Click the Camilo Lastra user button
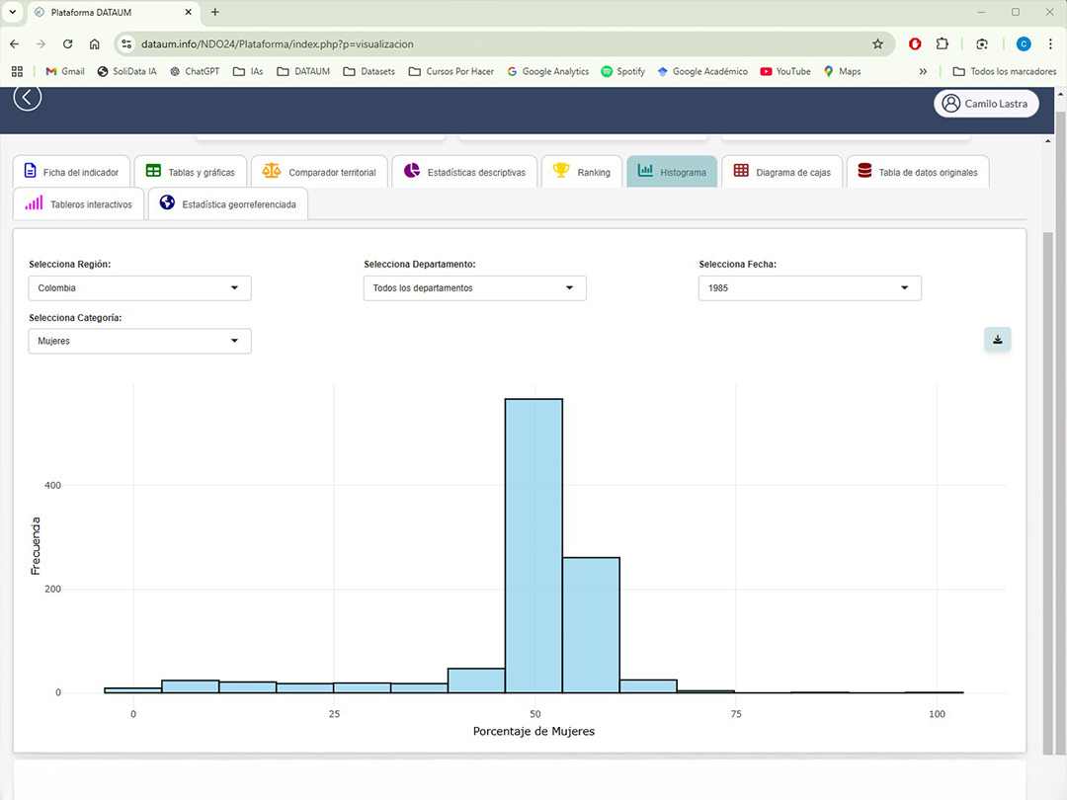 pyautogui.click(x=985, y=104)
